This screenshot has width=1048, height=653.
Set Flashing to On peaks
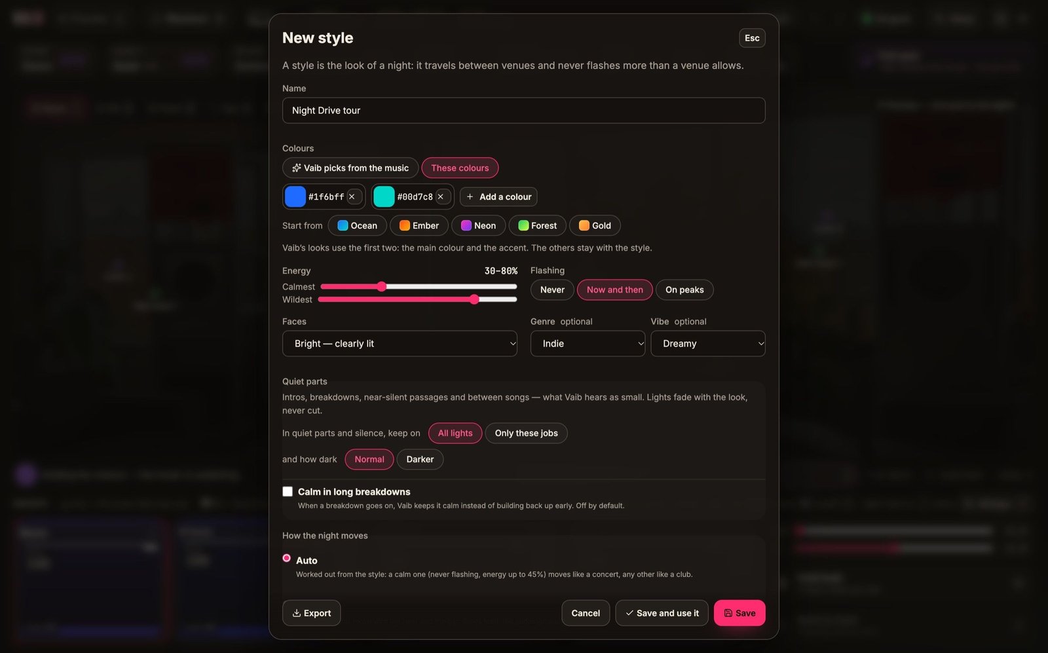tap(684, 289)
